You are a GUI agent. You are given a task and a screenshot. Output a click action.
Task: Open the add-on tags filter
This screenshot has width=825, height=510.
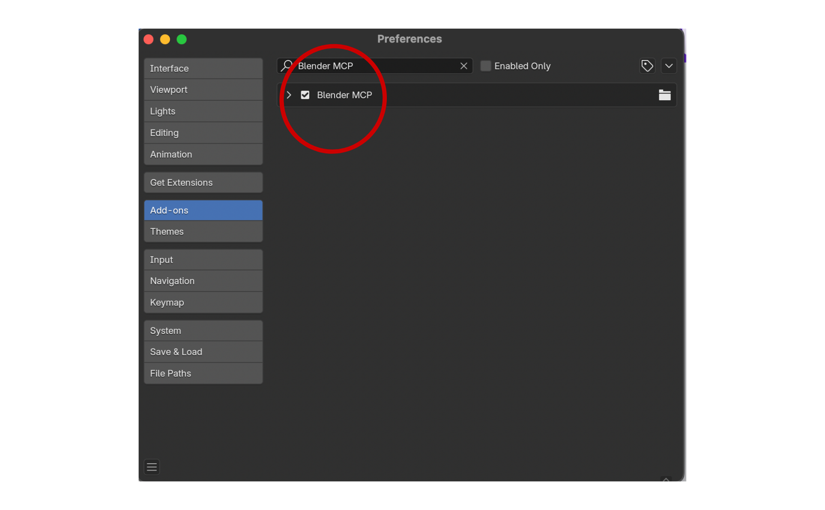pyautogui.click(x=647, y=66)
